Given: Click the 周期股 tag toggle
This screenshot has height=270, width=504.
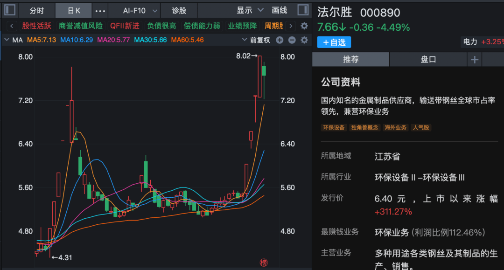Looking at the screenshot, I should [275, 26].
